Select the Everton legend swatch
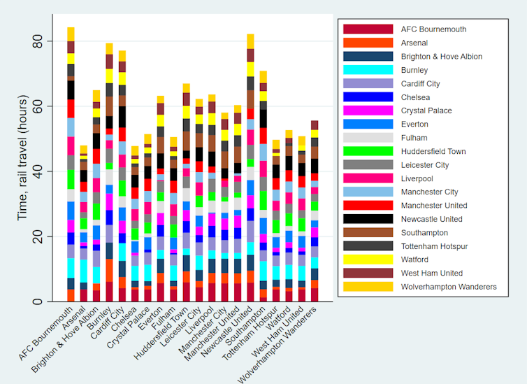 (368, 124)
